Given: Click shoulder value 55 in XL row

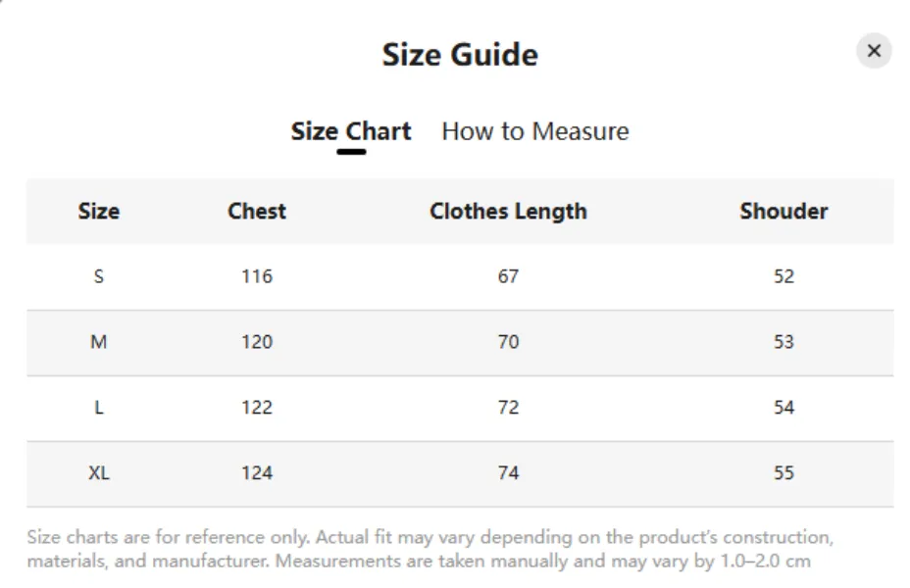Looking at the screenshot, I should (x=784, y=473).
